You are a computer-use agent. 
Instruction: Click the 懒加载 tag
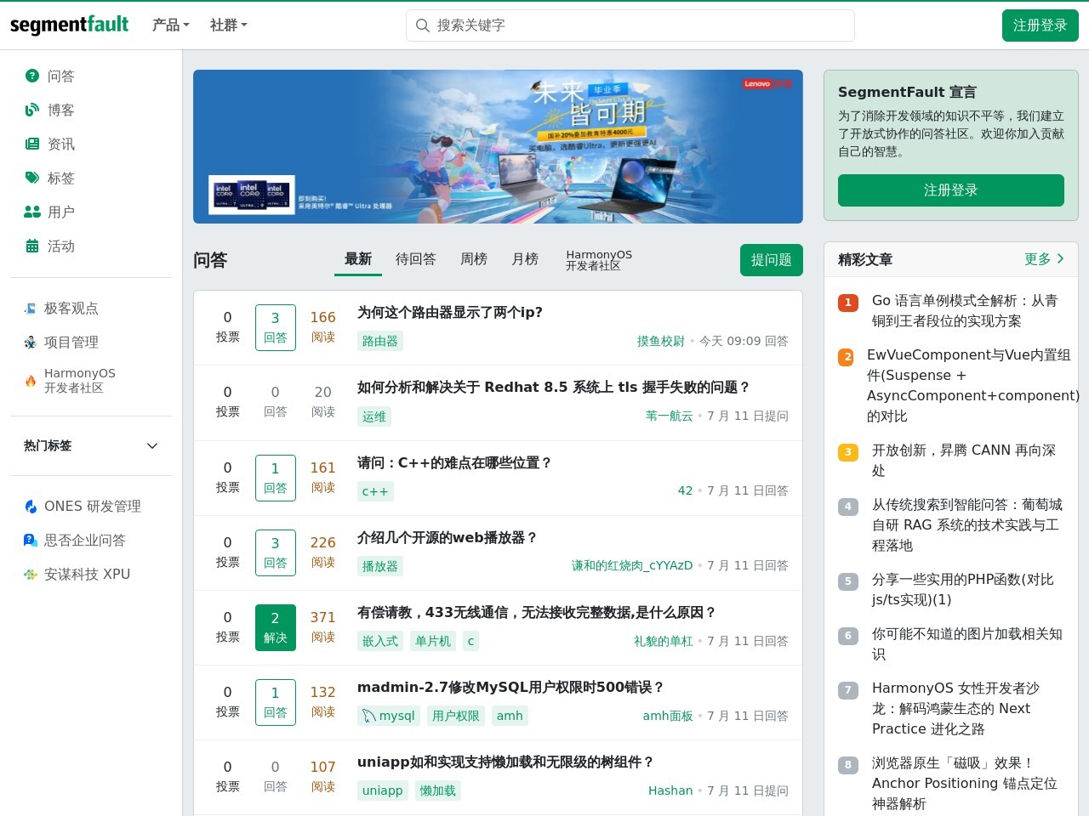[438, 790]
